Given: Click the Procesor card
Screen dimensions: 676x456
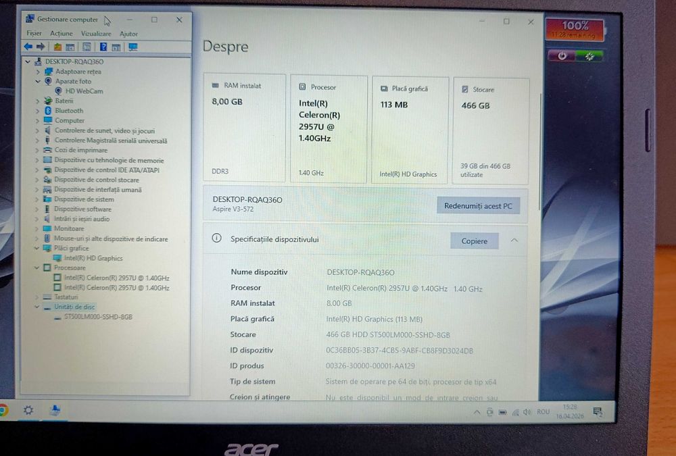Looking at the screenshot, I should pyautogui.click(x=329, y=129).
